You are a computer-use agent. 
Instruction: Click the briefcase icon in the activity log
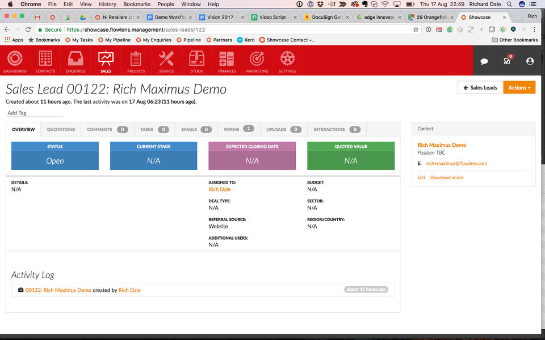21,290
